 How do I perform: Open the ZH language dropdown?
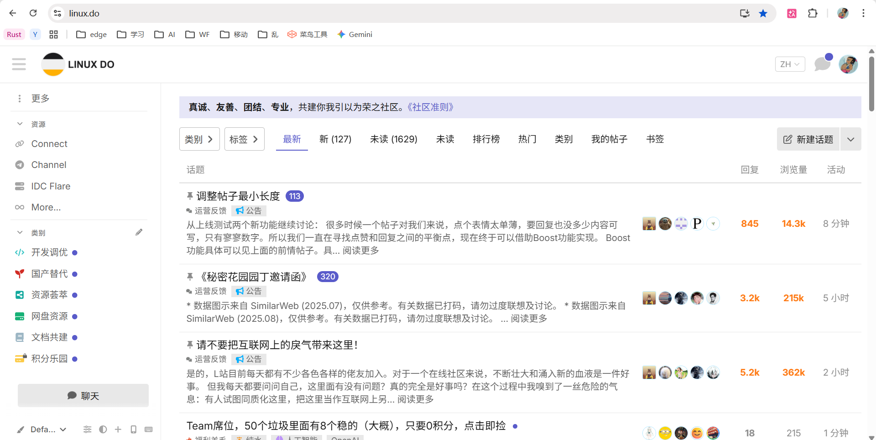tap(790, 64)
